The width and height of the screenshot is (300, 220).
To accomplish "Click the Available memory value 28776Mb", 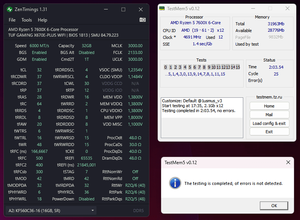I will tap(276, 30).
